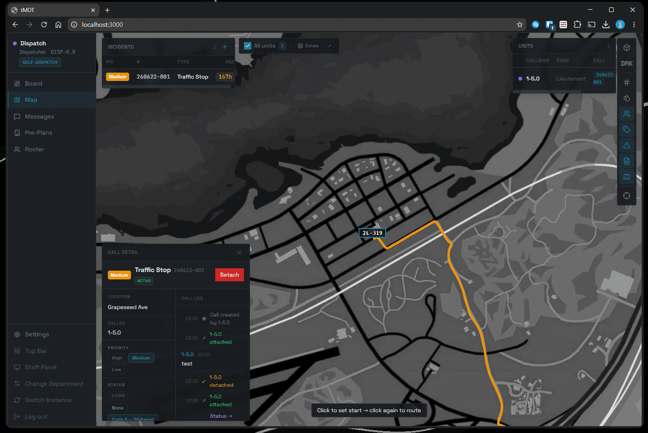Close the Call Detail panel
648x433 pixels.
click(239, 253)
